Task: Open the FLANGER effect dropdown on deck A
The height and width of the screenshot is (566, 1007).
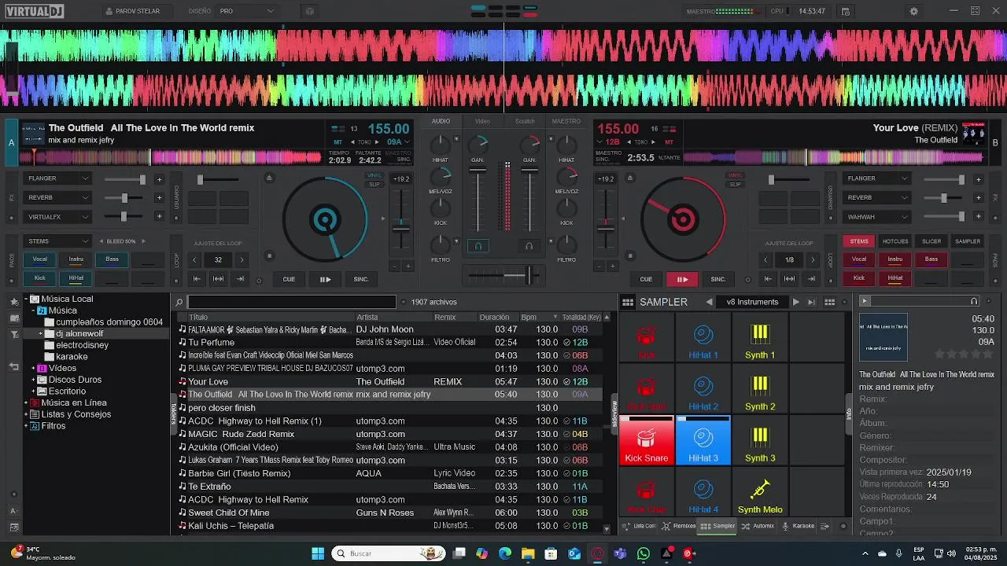Action: coord(57,178)
